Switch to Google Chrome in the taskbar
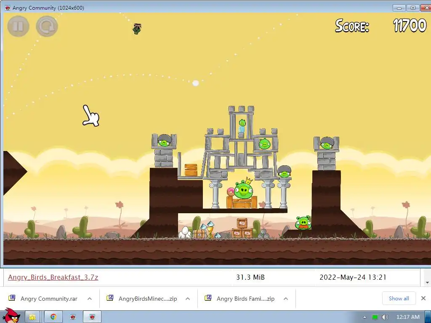The height and width of the screenshot is (323, 431). click(53, 317)
